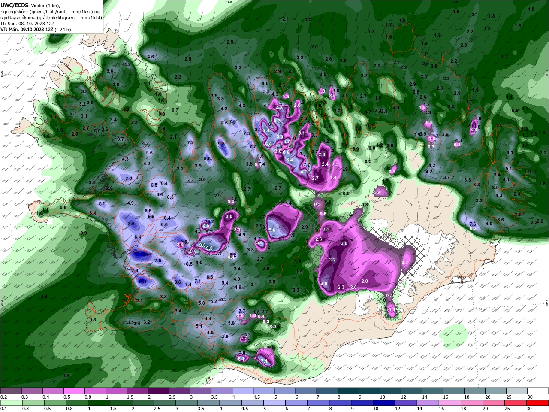Click the 'rigning/skúrir' legend description line
This screenshot has height=412, width=549.
tap(51, 11)
